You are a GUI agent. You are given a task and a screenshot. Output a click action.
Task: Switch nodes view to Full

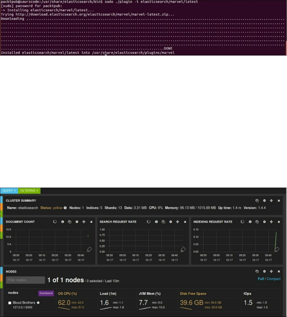coord(261,279)
